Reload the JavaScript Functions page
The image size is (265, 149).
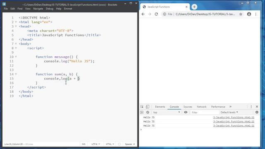[156, 14]
